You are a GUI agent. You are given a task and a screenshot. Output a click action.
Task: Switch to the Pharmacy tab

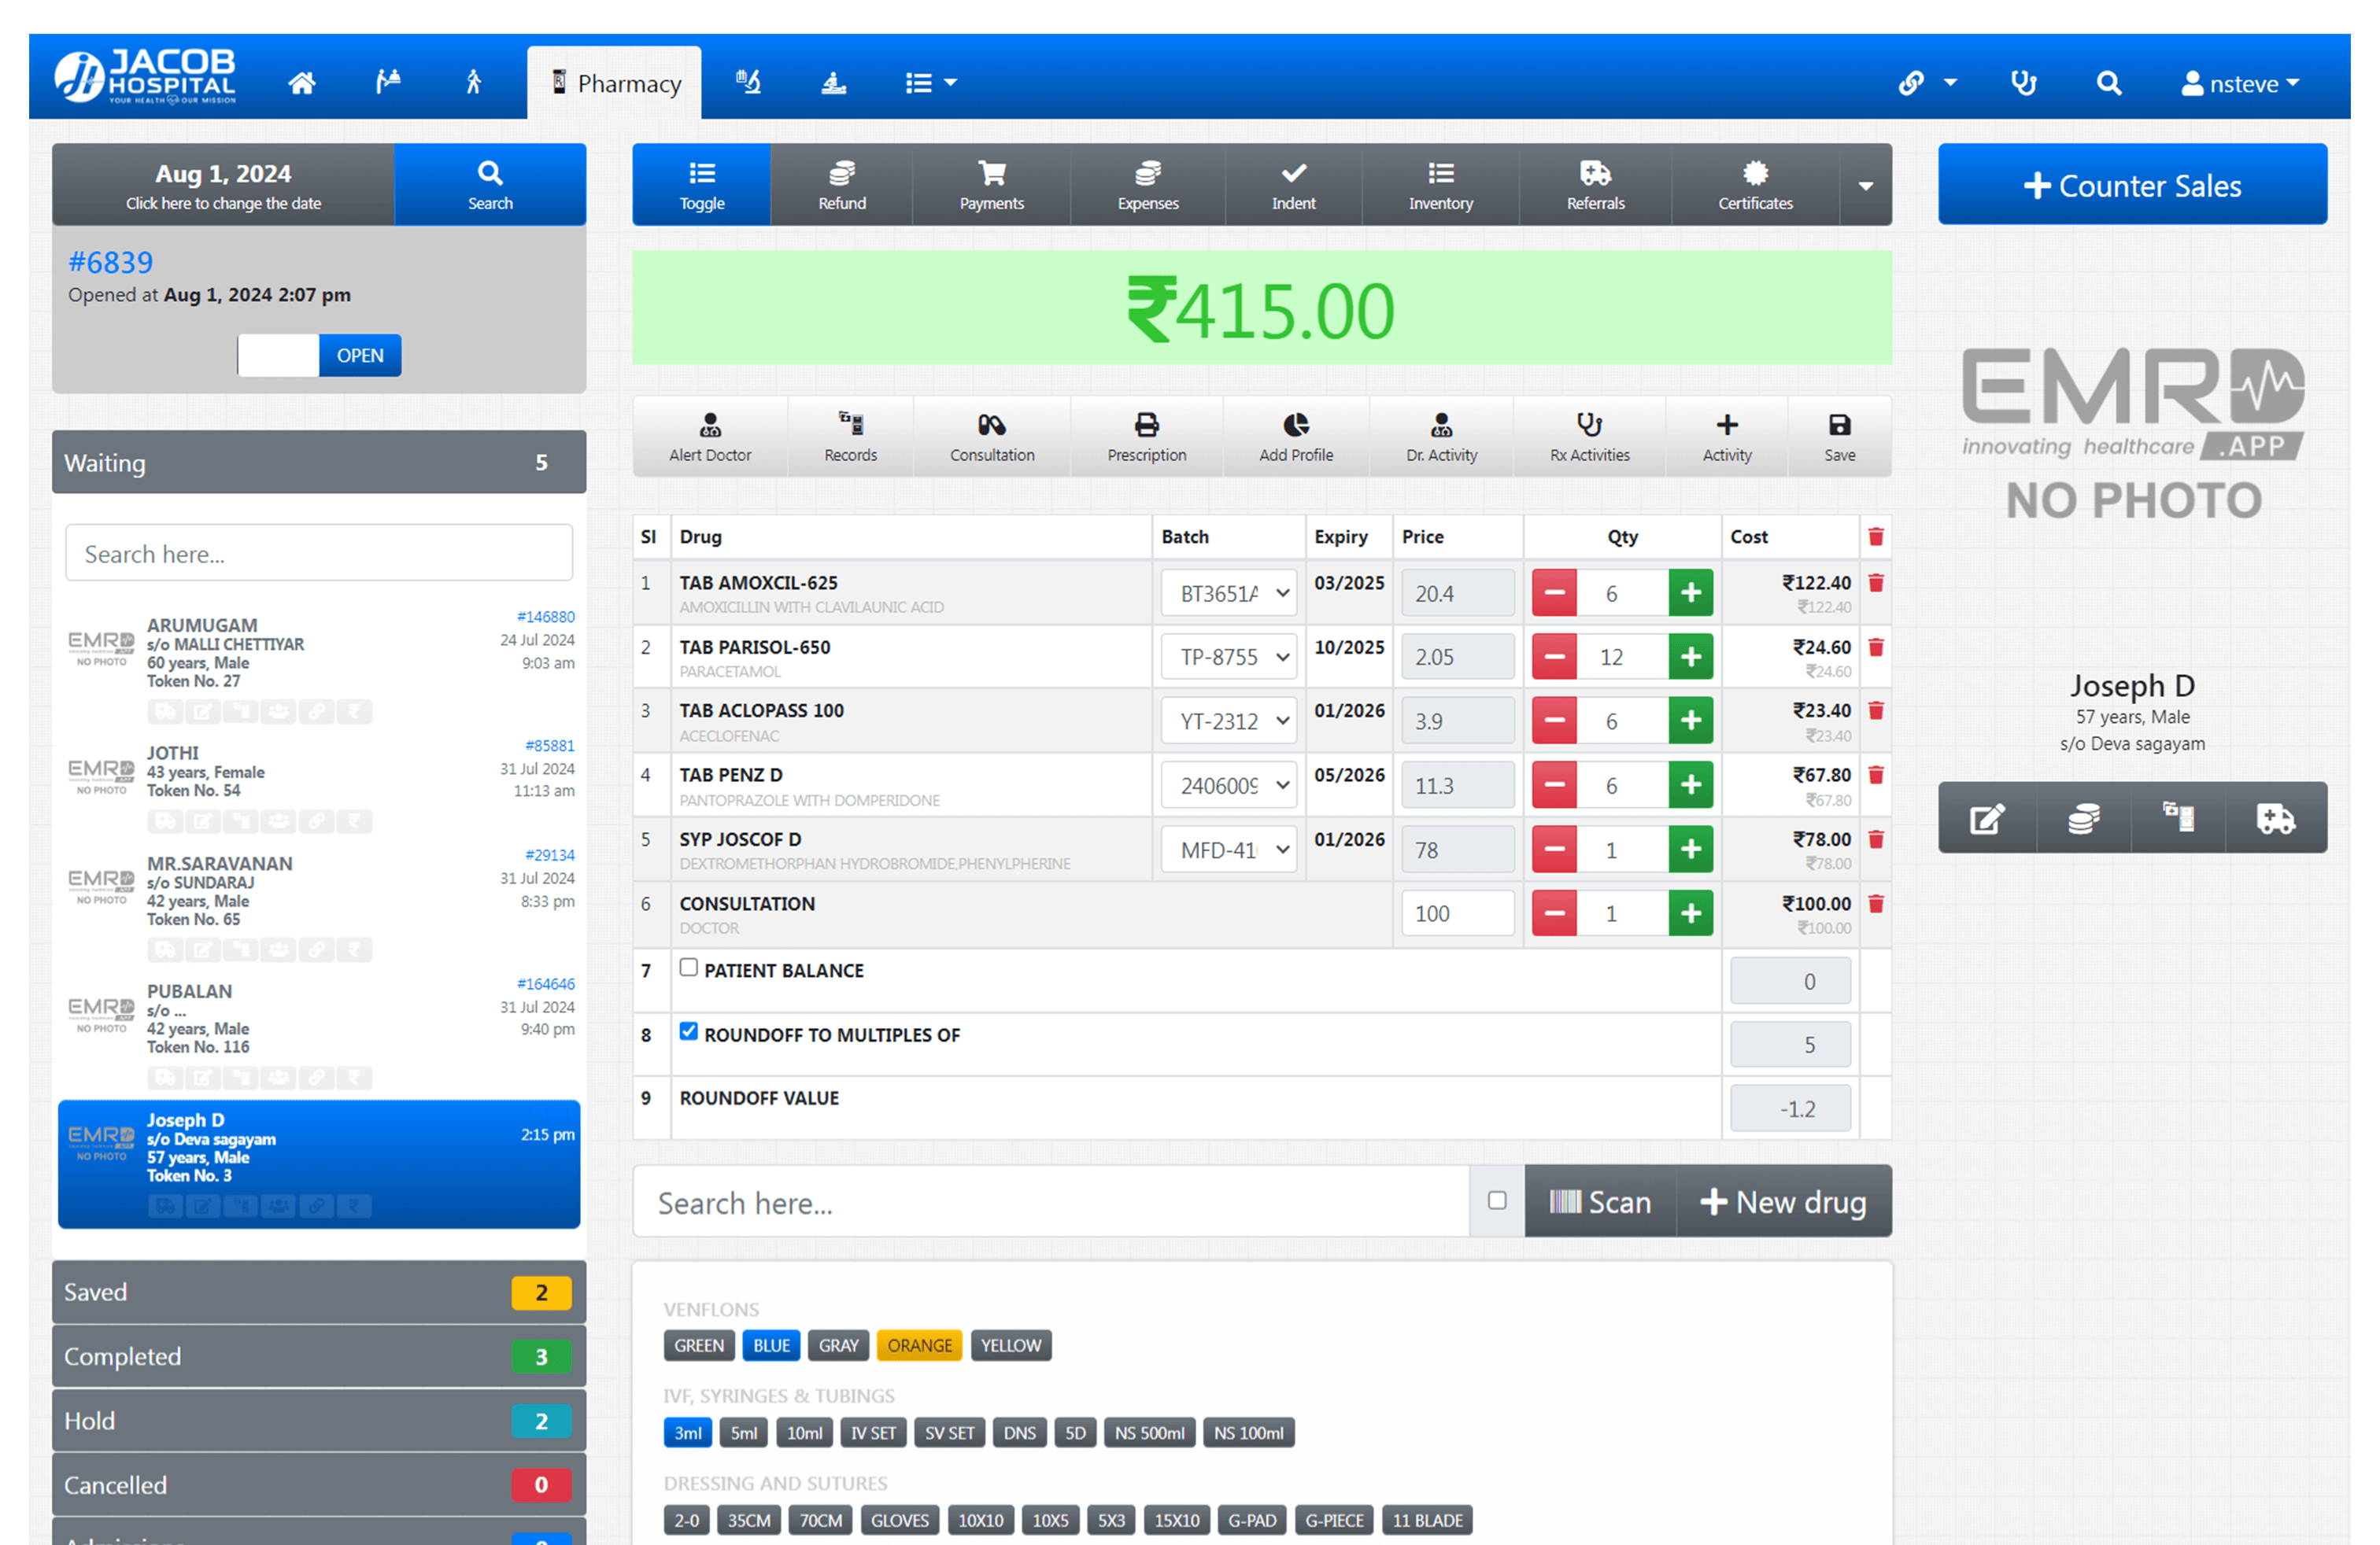(615, 84)
